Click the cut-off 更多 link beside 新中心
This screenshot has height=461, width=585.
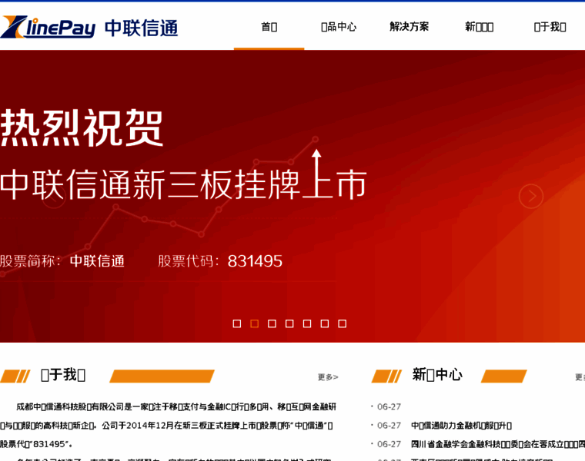pos(580,377)
